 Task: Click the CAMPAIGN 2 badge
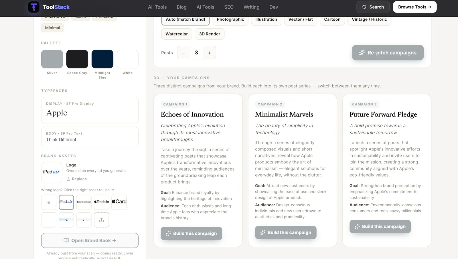270,104
